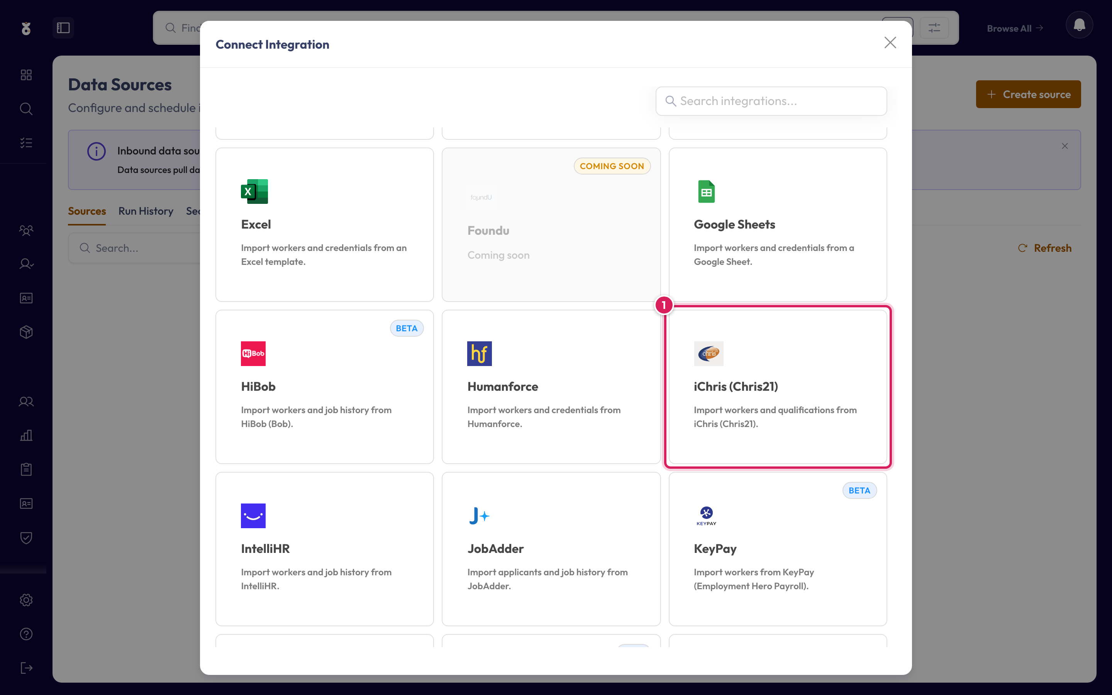Click the Create source button

[x=1028, y=94]
